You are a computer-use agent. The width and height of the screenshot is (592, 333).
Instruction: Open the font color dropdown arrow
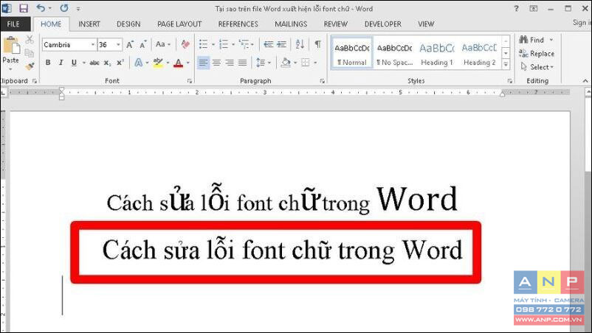coord(188,63)
